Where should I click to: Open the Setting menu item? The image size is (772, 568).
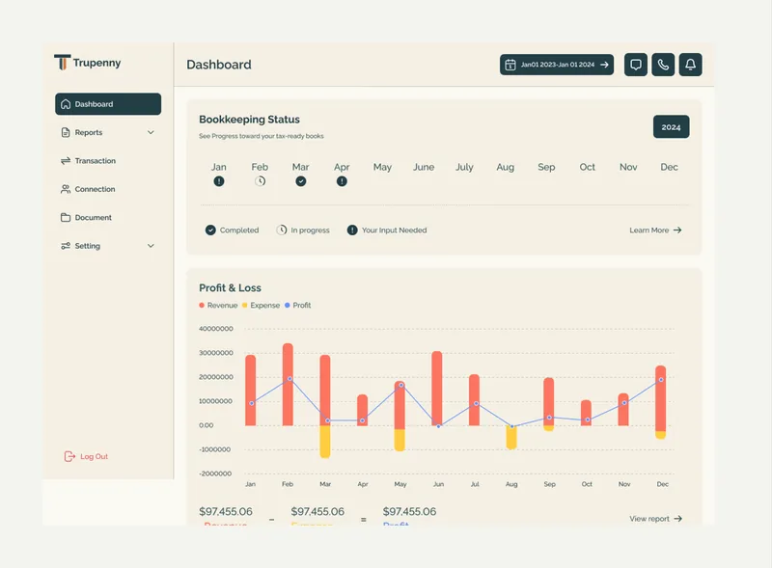coord(108,246)
